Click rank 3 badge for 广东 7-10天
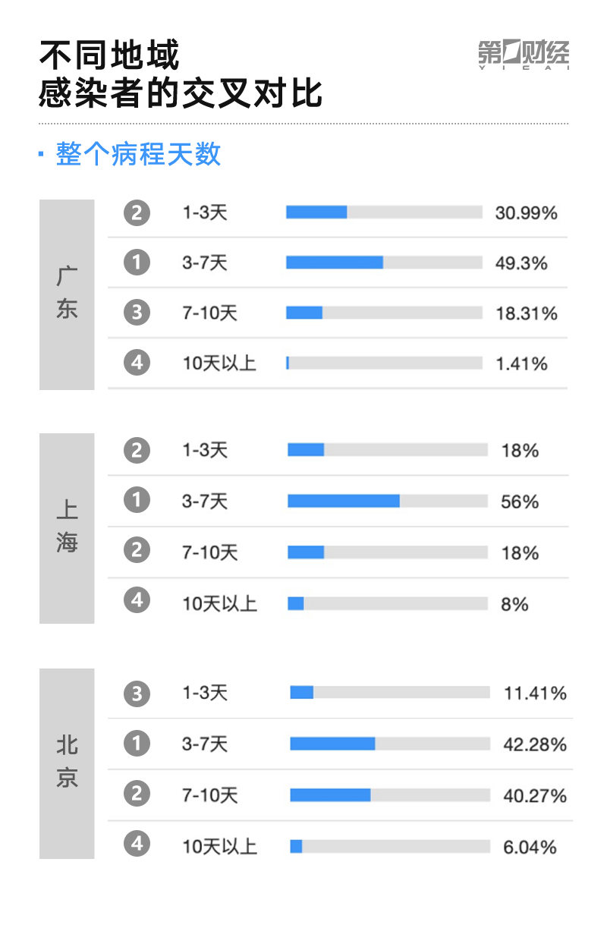Screen dimensions: 607x928 (137, 313)
